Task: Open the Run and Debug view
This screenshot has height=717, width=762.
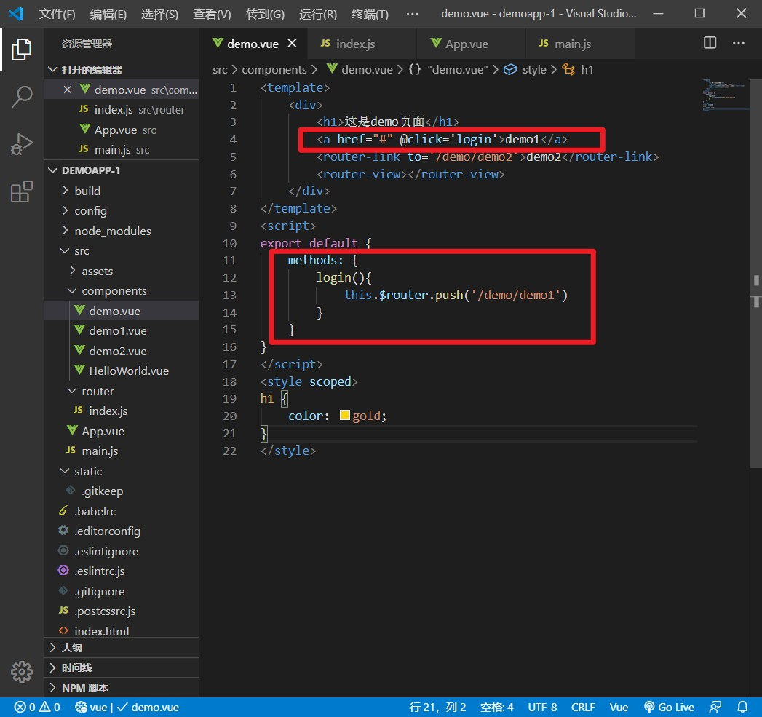Action: pyautogui.click(x=21, y=144)
